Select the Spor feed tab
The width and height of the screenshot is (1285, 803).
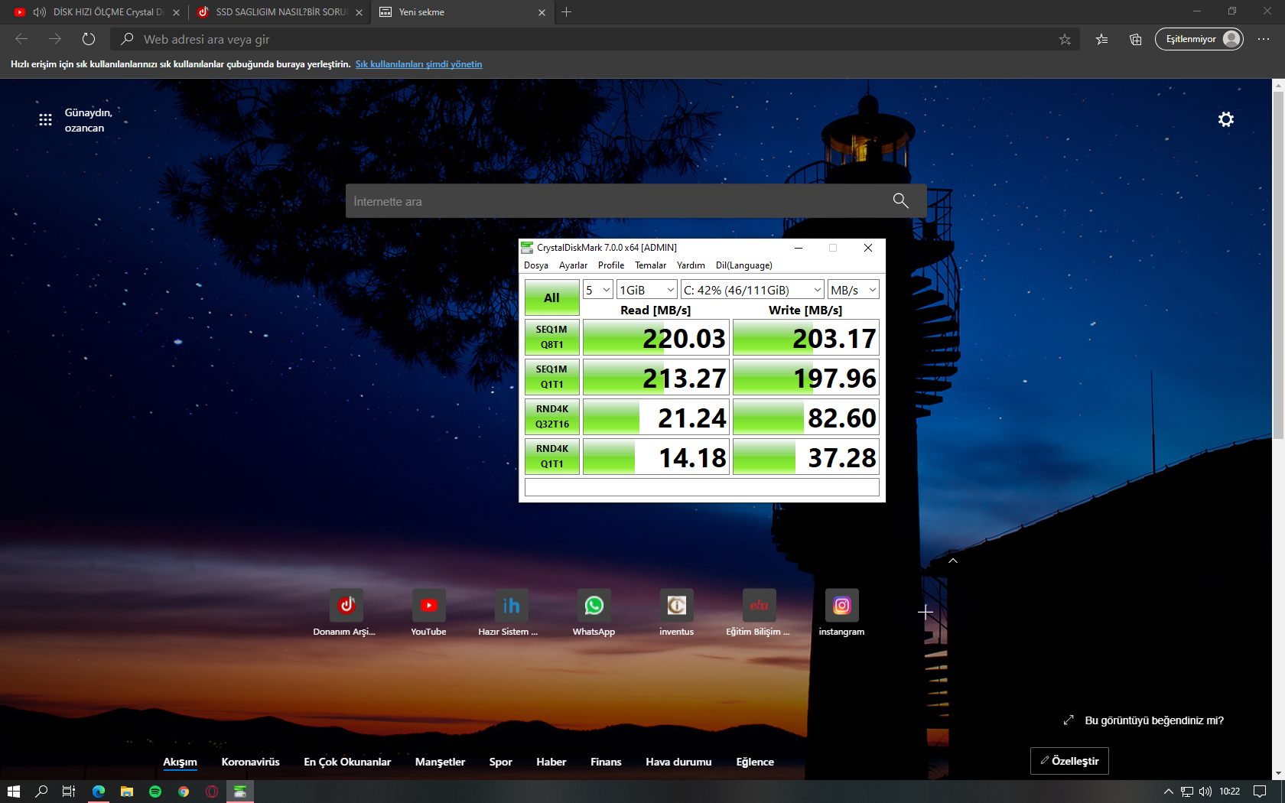(500, 762)
